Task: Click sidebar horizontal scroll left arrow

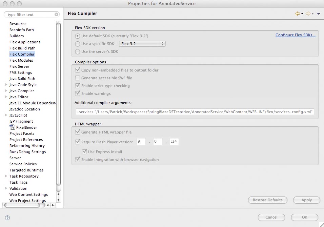Action: [48, 205]
